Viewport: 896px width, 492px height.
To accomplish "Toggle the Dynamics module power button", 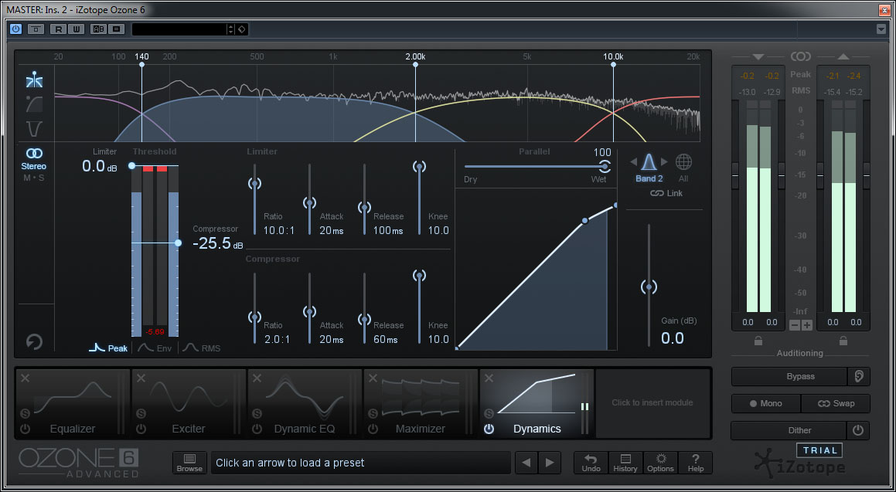I will tap(489, 429).
